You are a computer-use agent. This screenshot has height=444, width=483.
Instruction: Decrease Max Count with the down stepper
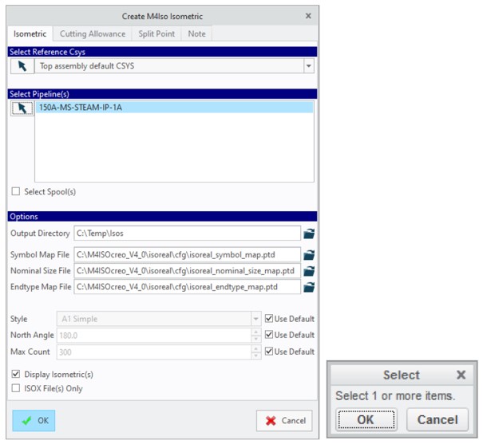(x=255, y=356)
